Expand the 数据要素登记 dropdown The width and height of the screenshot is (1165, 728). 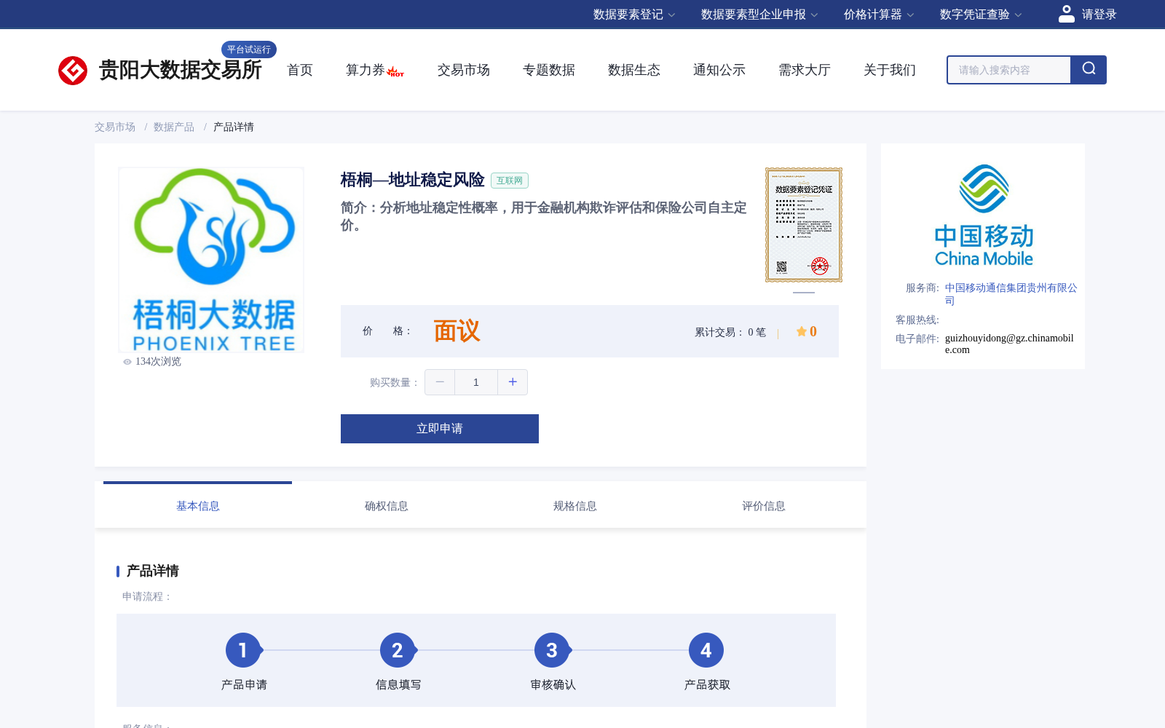point(634,15)
